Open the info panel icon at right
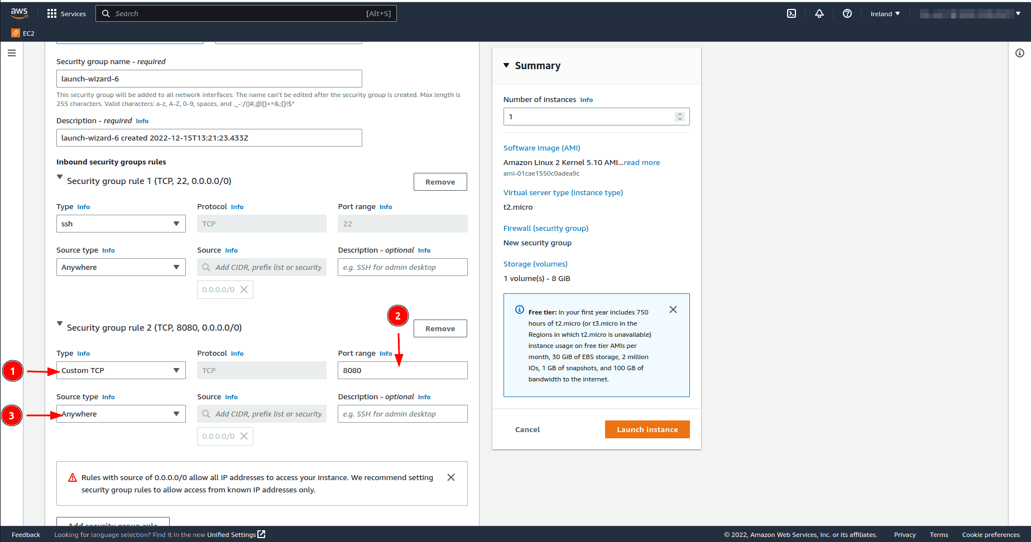1031x542 pixels. point(1020,53)
